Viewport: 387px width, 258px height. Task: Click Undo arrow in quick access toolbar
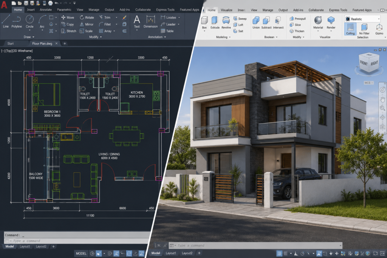(57, 3)
